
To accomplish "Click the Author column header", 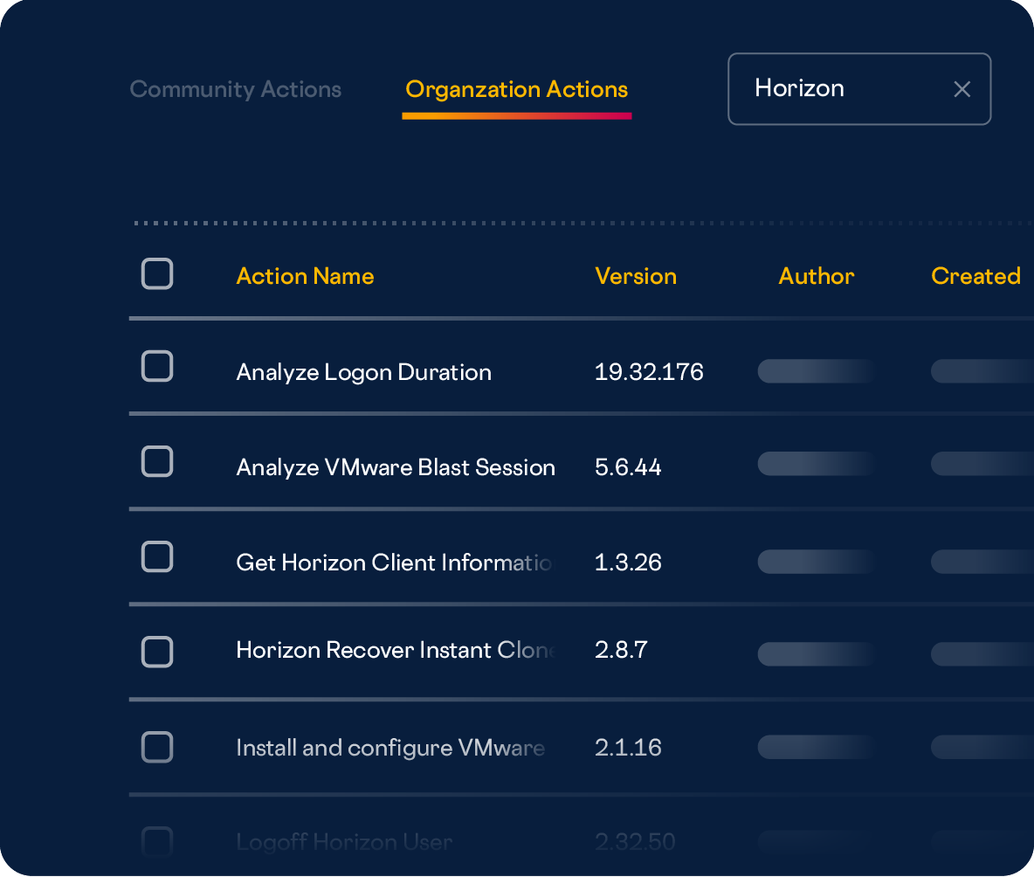I will click(x=816, y=276).
